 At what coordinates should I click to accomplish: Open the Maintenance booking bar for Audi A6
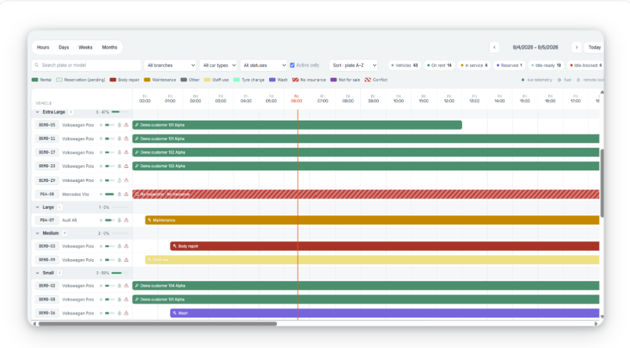click(x=372, y=220)
